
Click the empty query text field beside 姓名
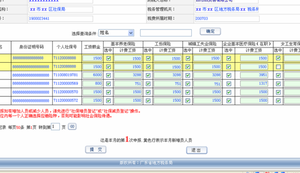(x=166, y=33)
